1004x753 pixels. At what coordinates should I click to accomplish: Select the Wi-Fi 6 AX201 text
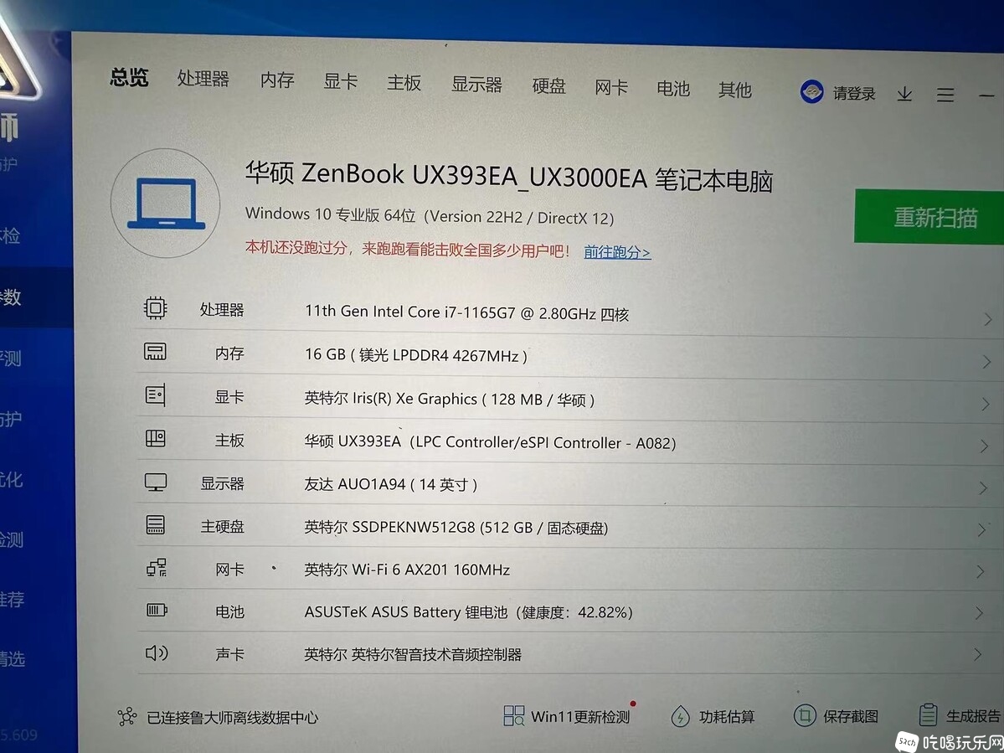[407, 570]
